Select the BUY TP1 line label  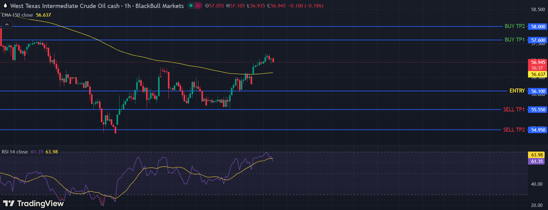pyautogui.click(x=514, y=40)
